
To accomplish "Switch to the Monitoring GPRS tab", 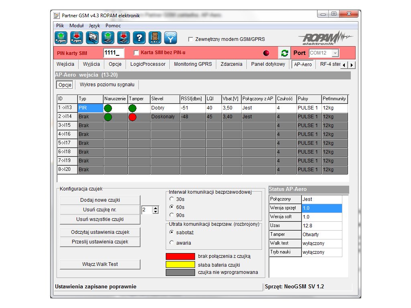I will tap(193, 64).
